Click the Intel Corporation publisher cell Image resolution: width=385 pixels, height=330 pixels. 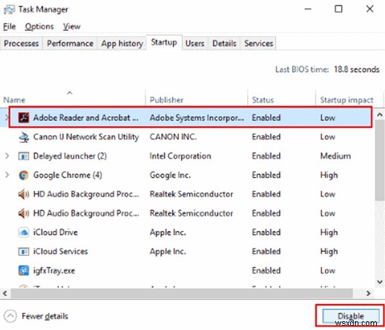click(180, 156)
